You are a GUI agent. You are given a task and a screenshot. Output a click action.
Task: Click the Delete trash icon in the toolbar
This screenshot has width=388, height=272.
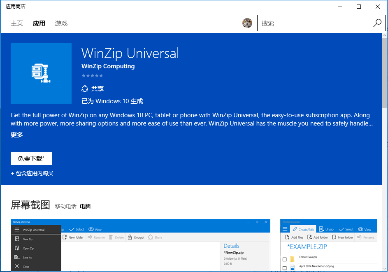pyautogui.click(x=110, y=237)
